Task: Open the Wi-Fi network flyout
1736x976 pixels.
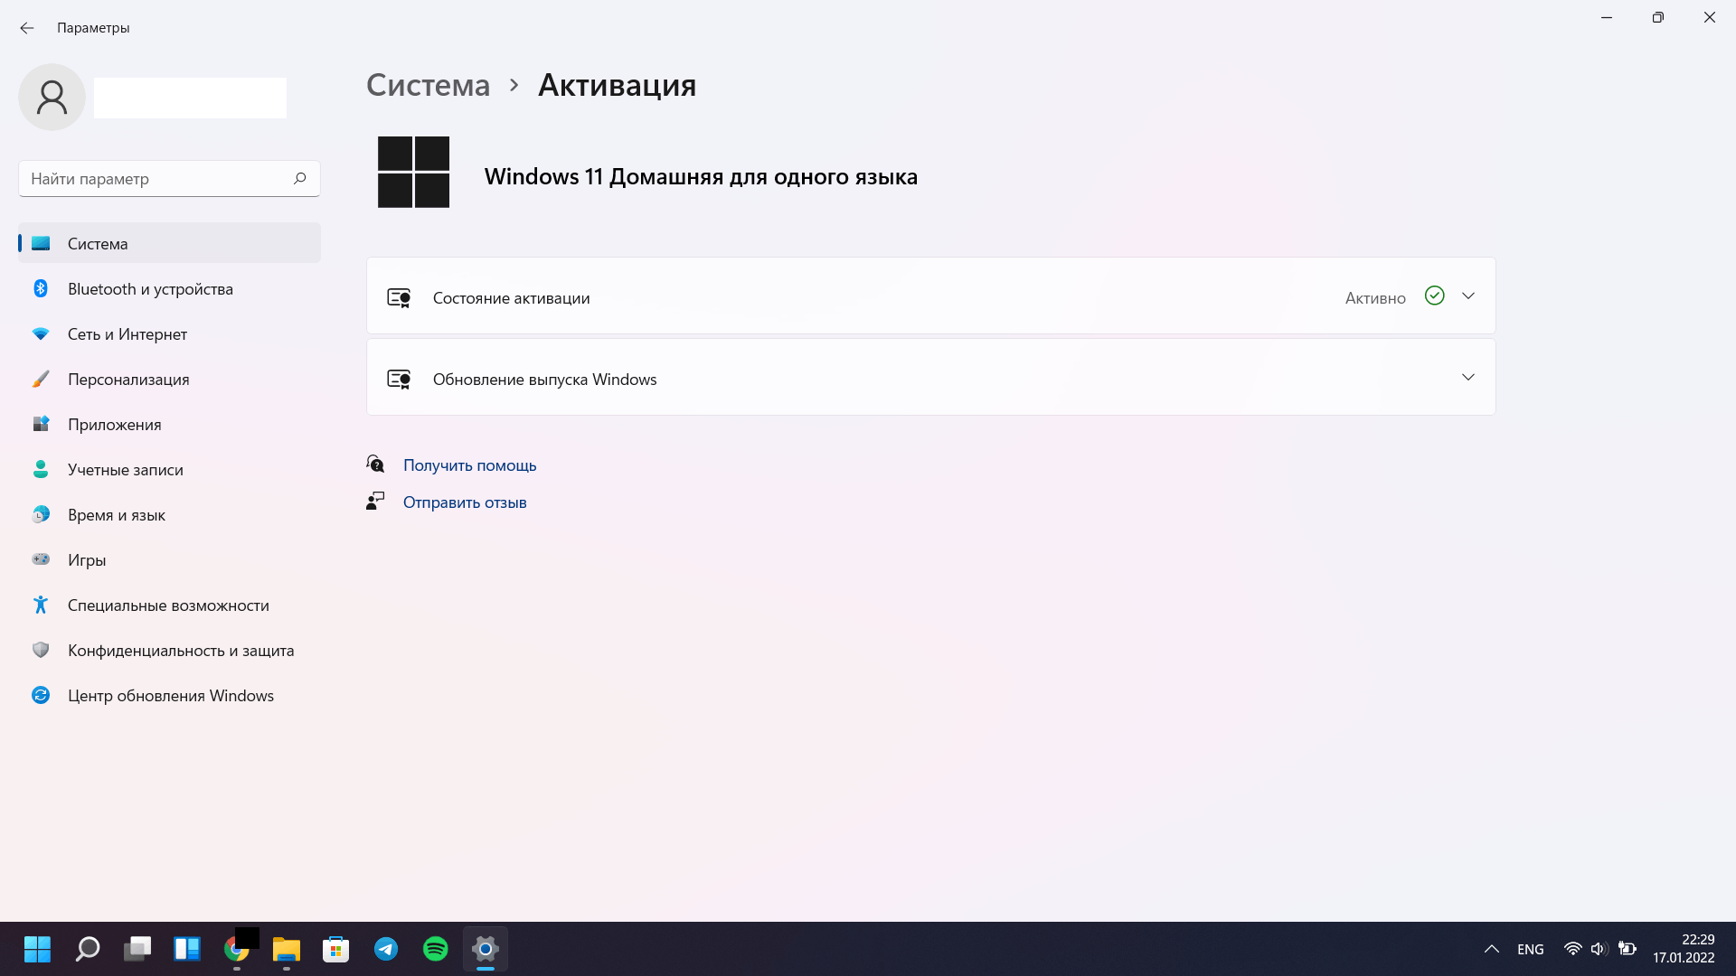Action: coord(1573,949)
